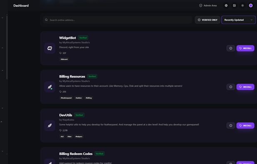The height and width of the screenshot is (164, 257).
Task: Go to the Dashboard title link
Action: click(21, 5)
